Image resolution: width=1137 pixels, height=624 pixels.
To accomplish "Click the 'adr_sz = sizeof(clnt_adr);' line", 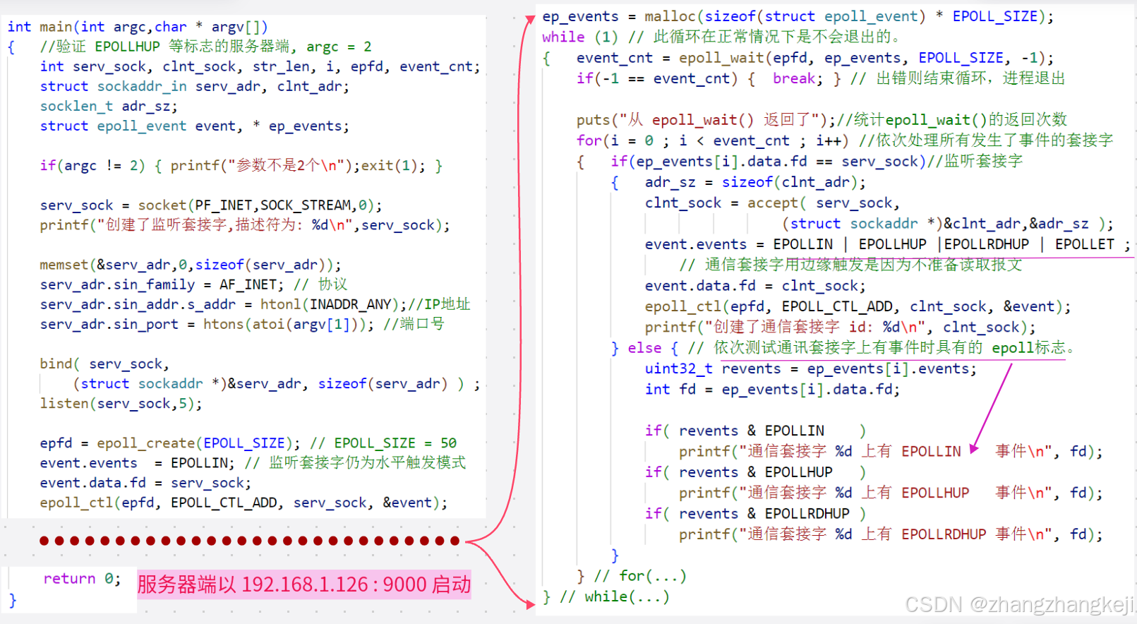I will coord(755,182).
